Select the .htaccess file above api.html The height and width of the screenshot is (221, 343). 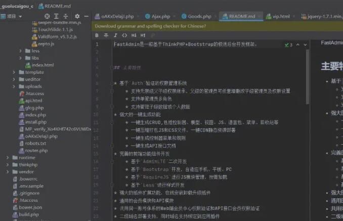tap(31, 94)
